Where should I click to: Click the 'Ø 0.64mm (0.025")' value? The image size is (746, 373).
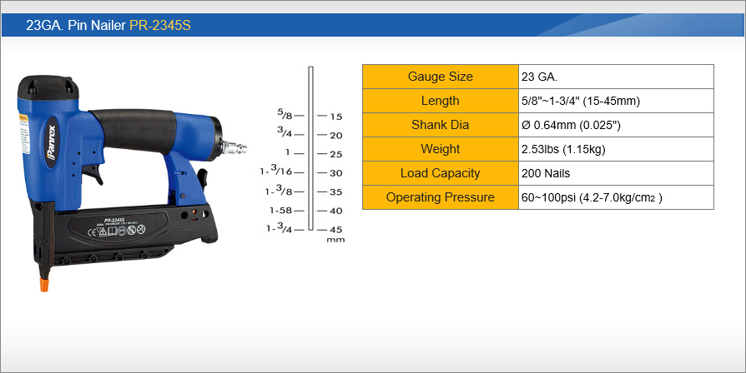pos(571,125)
